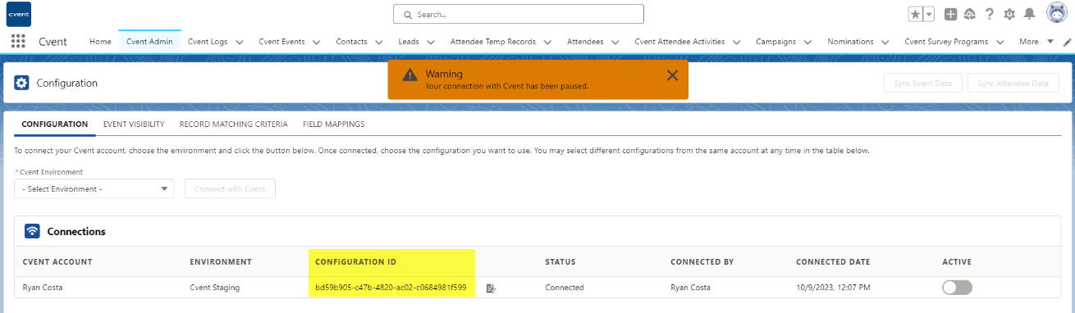Expand the Campaigns tab chevron

(807, 42)
